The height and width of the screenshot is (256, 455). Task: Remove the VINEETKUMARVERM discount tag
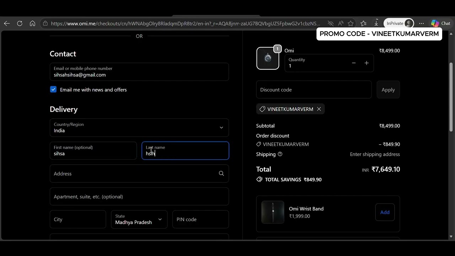click(x=319, y=109)
